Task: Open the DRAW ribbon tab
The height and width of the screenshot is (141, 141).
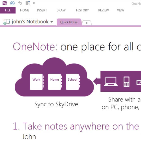Action: click(61, 10)
